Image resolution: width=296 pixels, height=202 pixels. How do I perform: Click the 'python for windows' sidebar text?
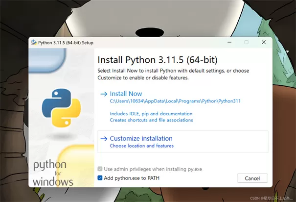(x=53, y=173)
